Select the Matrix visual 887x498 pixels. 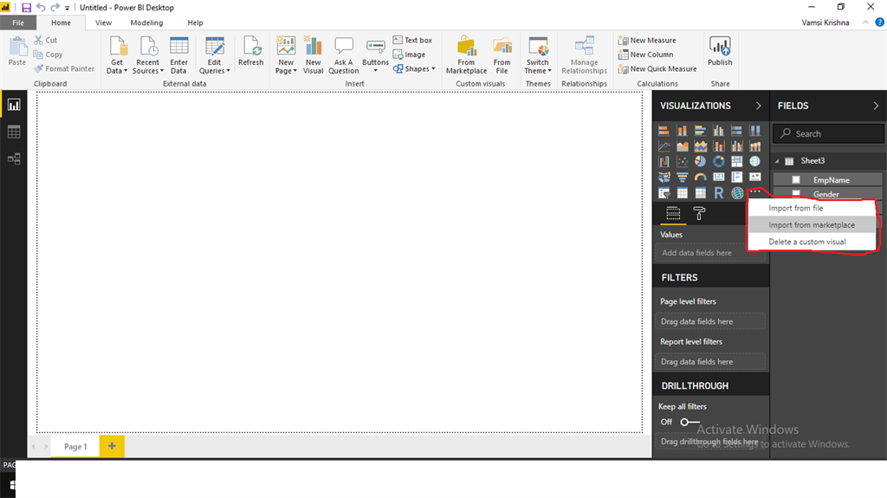click(x=700, y=193)
